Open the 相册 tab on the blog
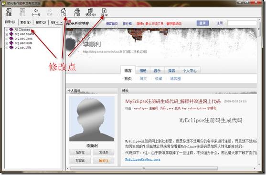 tap(143, 71)
